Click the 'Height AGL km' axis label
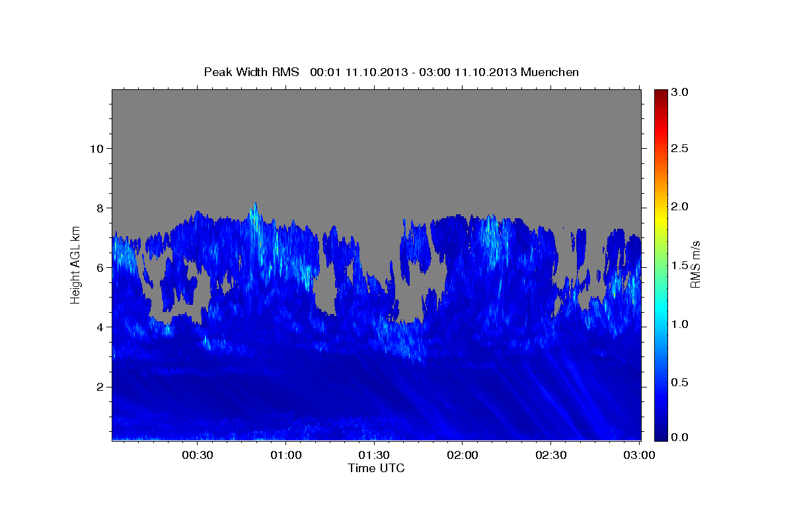 point(75,264)
